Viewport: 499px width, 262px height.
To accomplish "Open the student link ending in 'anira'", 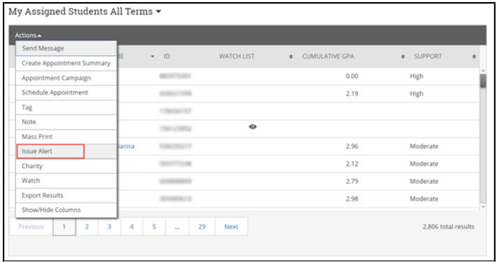I will pos(126,146).
